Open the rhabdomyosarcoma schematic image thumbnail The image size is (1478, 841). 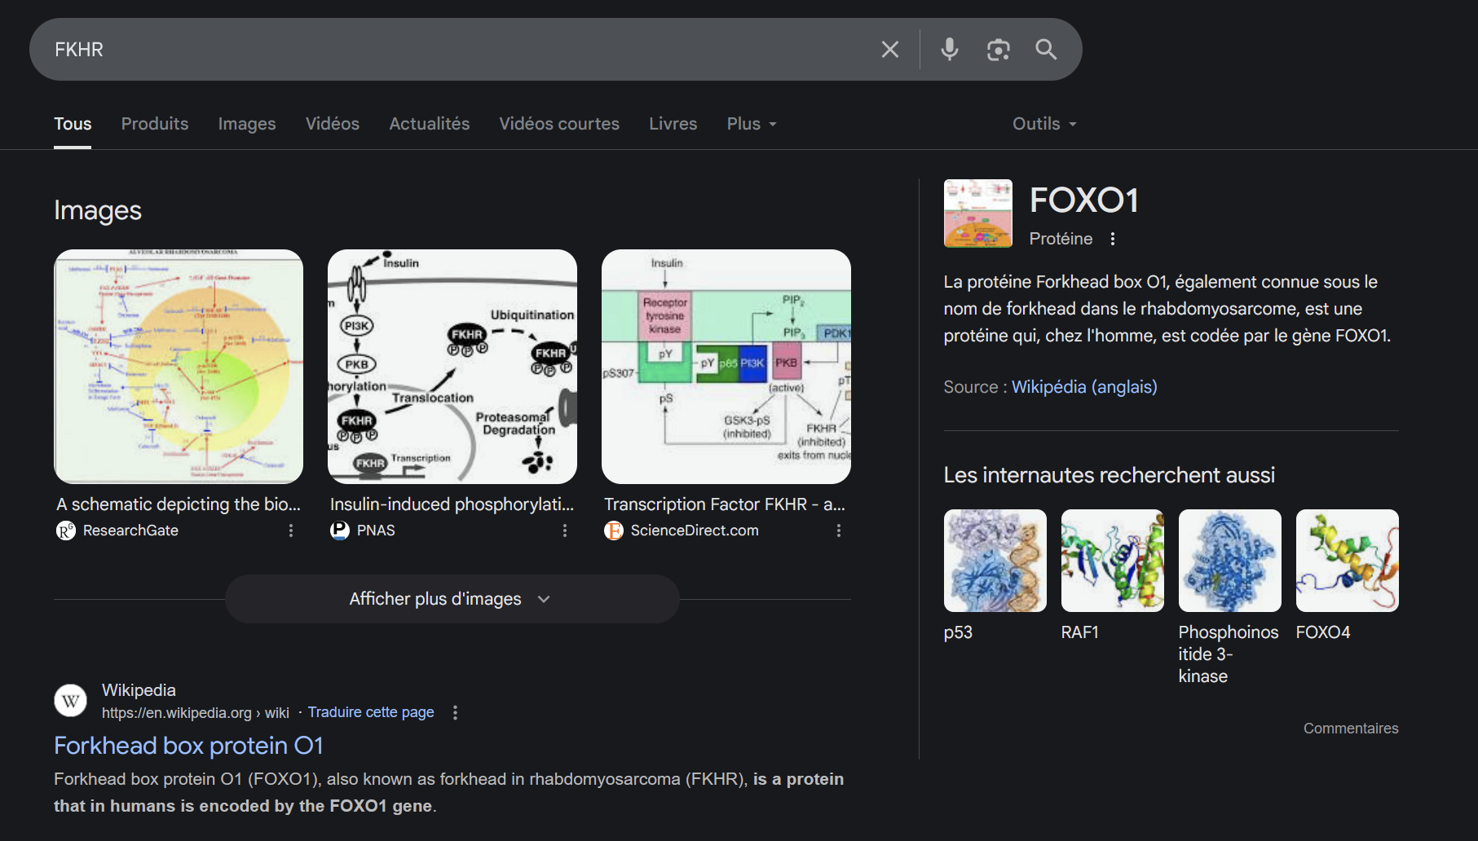tap(179, 367)
